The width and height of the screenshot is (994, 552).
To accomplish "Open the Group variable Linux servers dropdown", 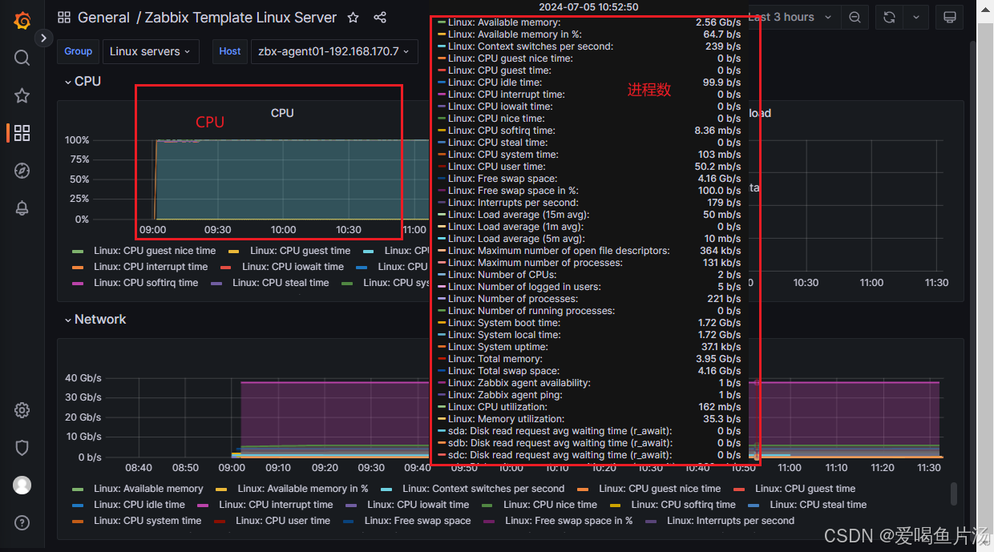I will click(x=151, y=51).
